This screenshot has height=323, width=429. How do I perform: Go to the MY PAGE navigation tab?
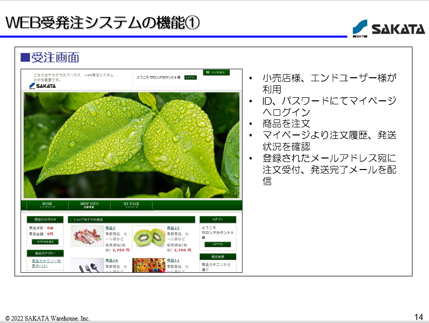click(131, 205)
